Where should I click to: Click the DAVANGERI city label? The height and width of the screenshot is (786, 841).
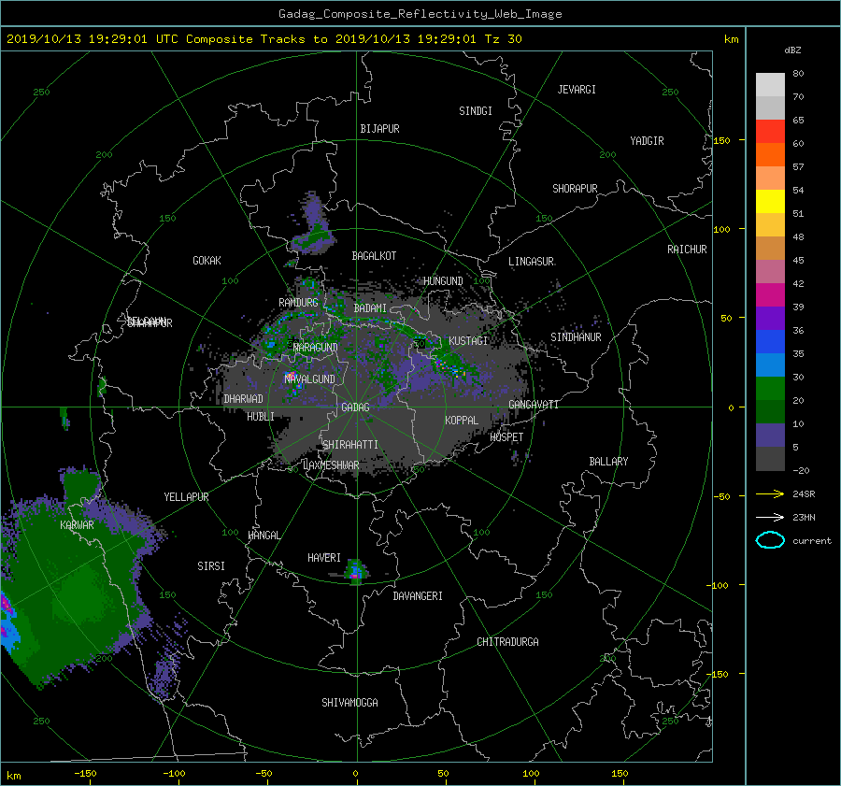point(418,596)
